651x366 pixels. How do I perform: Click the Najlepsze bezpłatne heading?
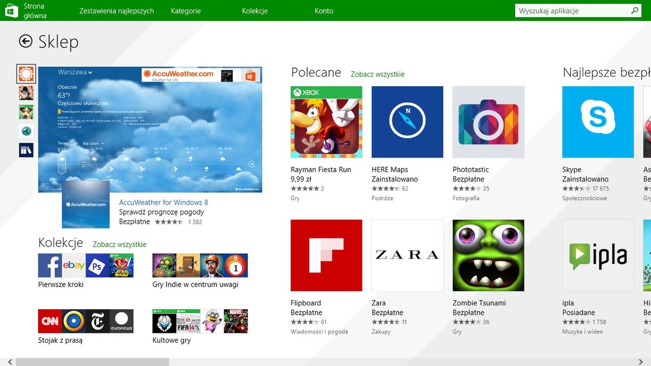click(607, 73)
